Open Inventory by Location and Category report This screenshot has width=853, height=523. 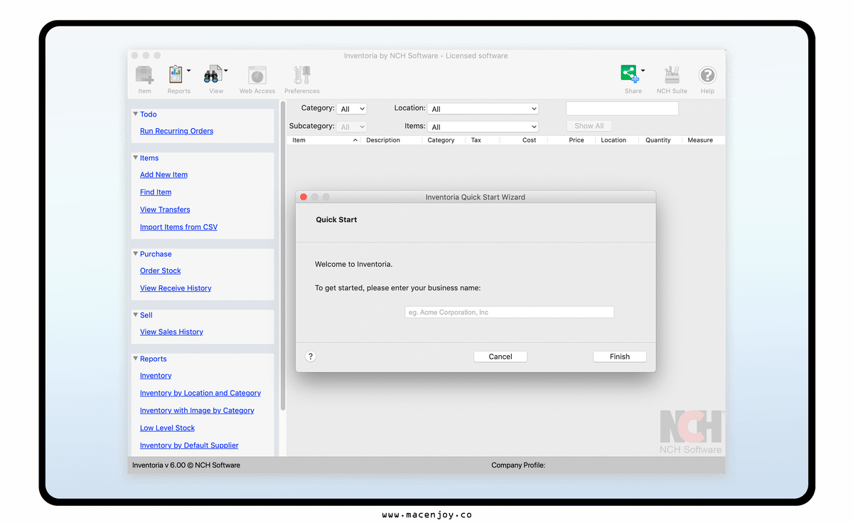(x=200, y=393)
